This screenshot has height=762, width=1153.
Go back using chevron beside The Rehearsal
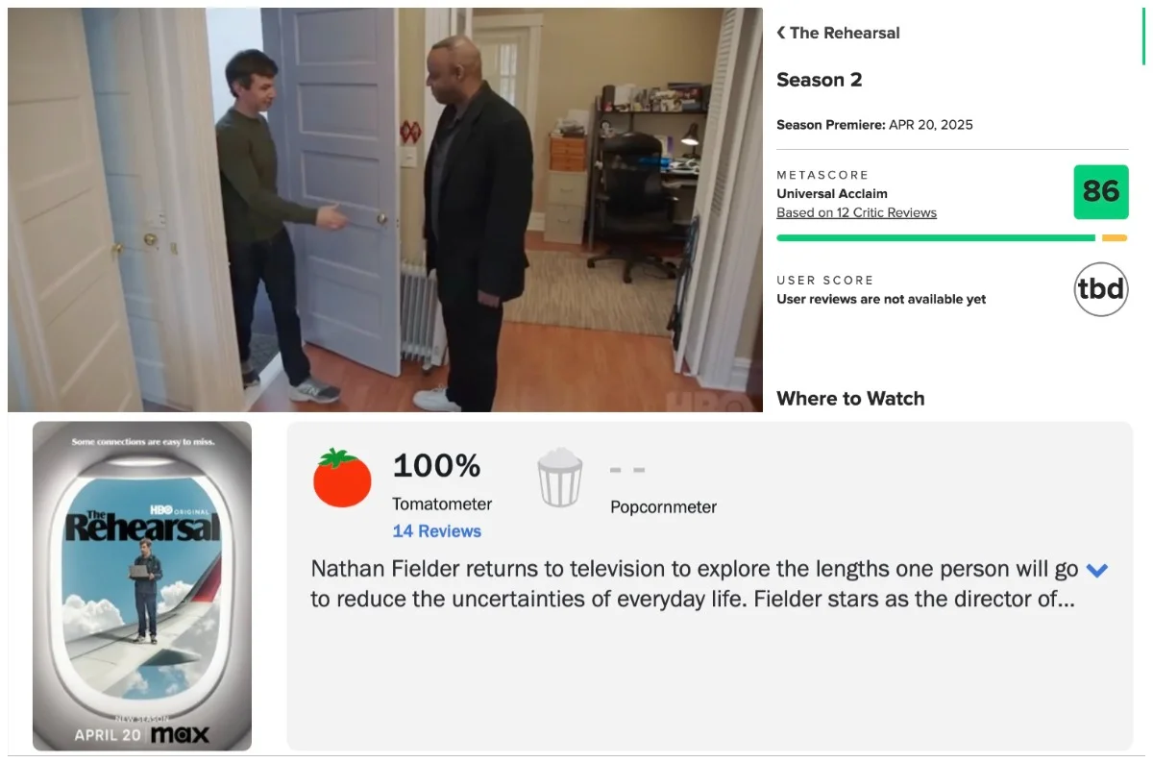tap(780, 33)
